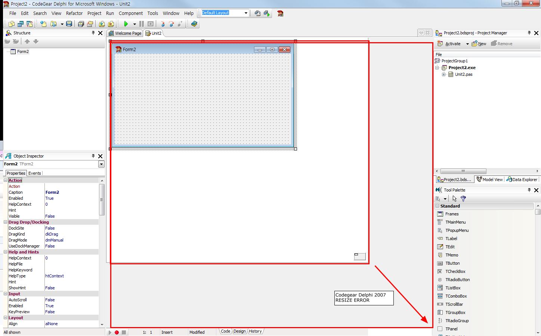Click the Save floppy disk toolbar icon
Image resolution: width=541 pixels, height=336 pixels.
[69, 24]
